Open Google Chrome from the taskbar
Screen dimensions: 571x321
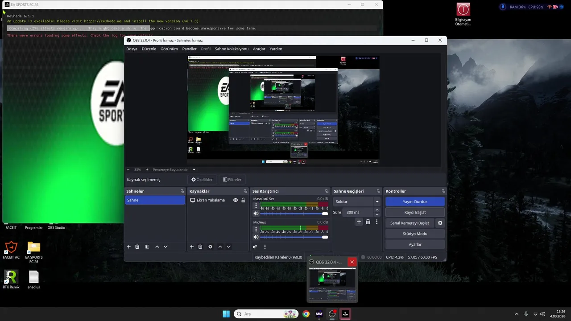click(x=306, y=314)
